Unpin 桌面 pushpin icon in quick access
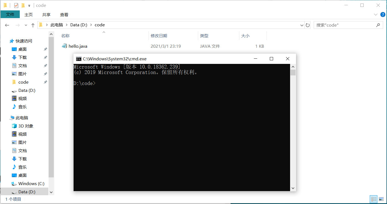 pos(45,49)
